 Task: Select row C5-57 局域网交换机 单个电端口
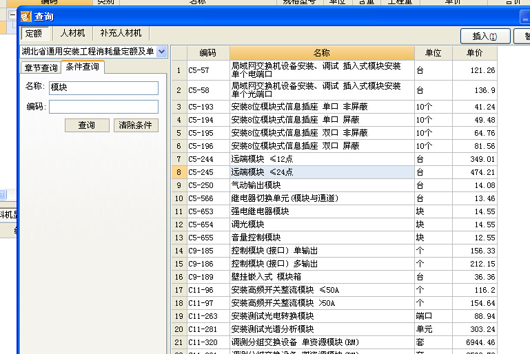(x=334, y=70)
